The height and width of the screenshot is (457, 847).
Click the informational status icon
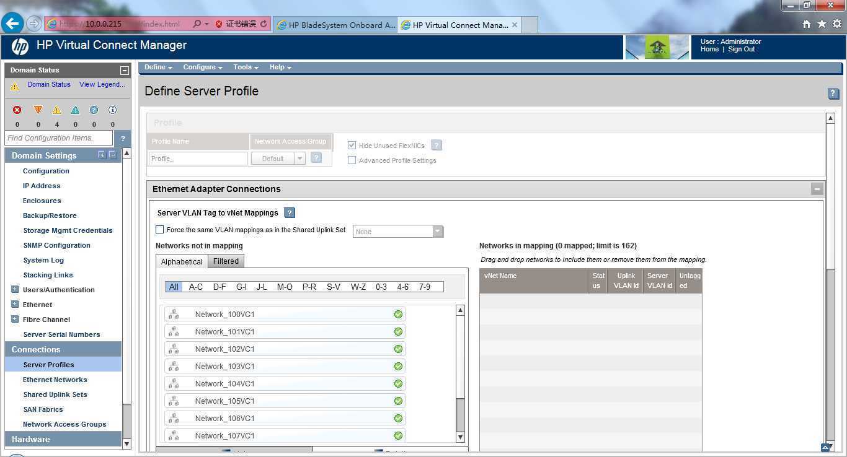pos(112,110)
